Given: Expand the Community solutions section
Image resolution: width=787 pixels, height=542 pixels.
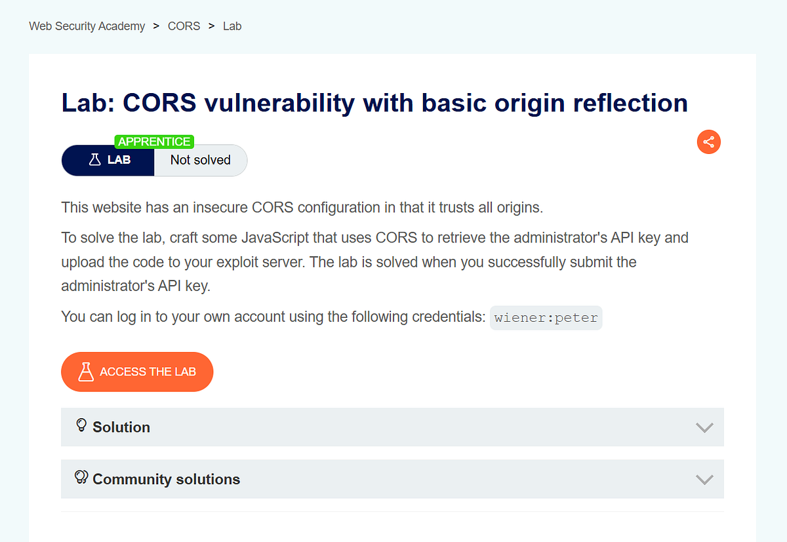Looking at the screenshot, I should click(392, 479).
